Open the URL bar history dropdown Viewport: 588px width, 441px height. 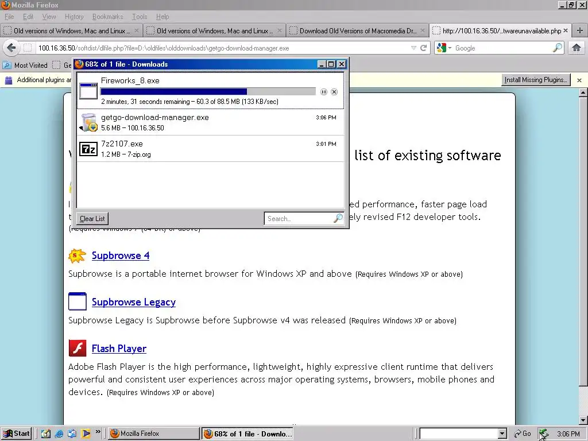point(413,48)
